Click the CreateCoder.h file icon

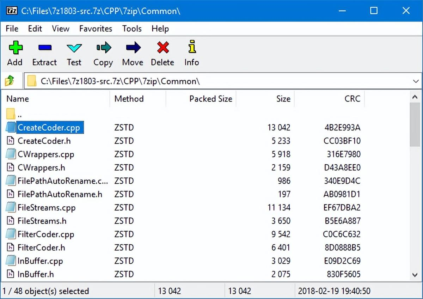[x=11, y=141]
